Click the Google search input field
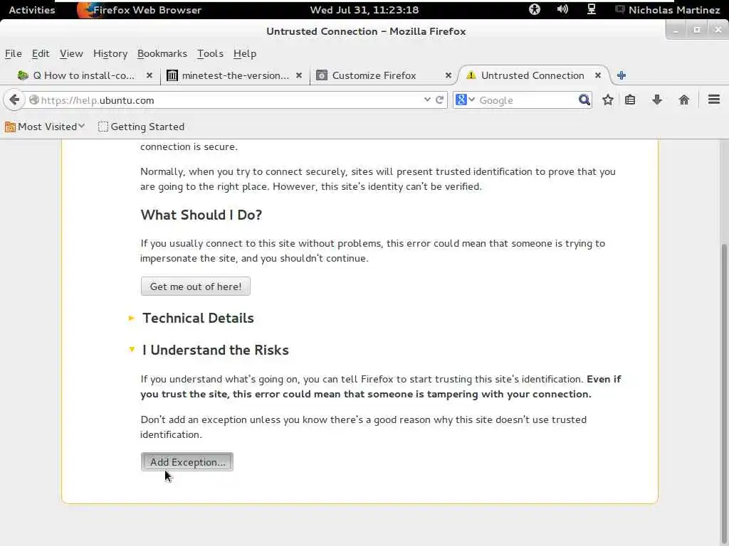This screenshot has height=546, width=729. pos(527,100)
